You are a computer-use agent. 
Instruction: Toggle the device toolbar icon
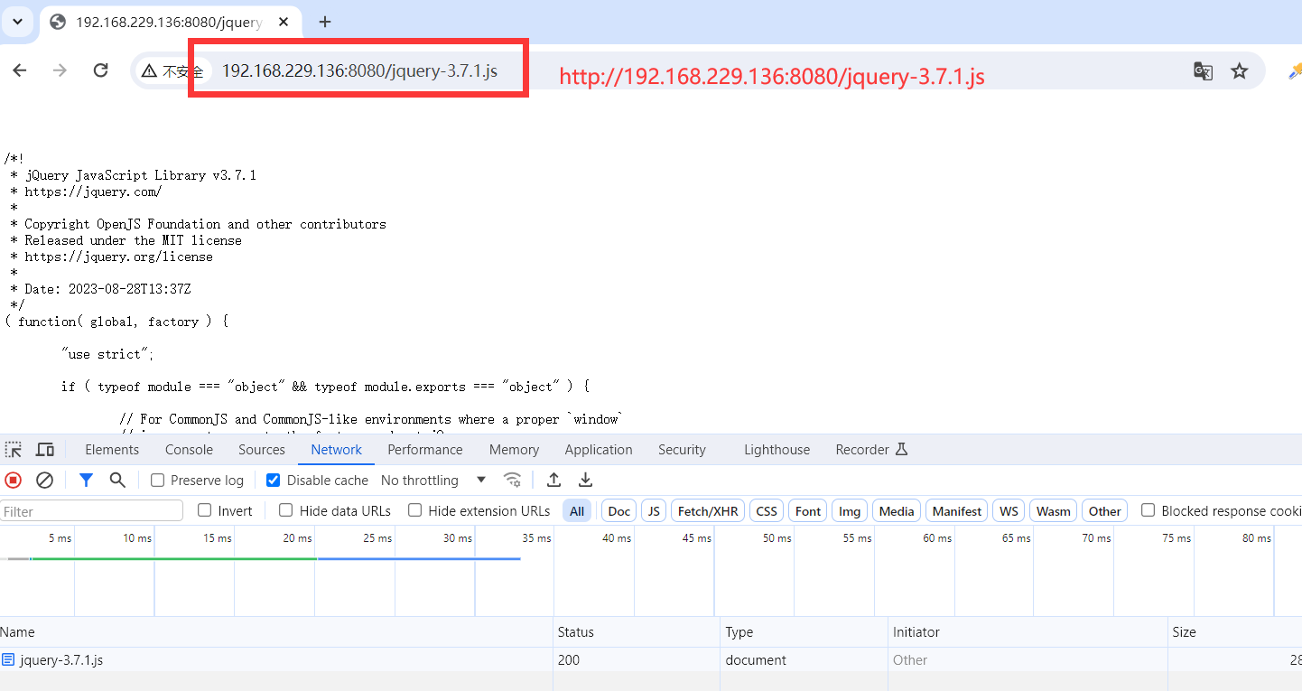(x=44, y=450)
